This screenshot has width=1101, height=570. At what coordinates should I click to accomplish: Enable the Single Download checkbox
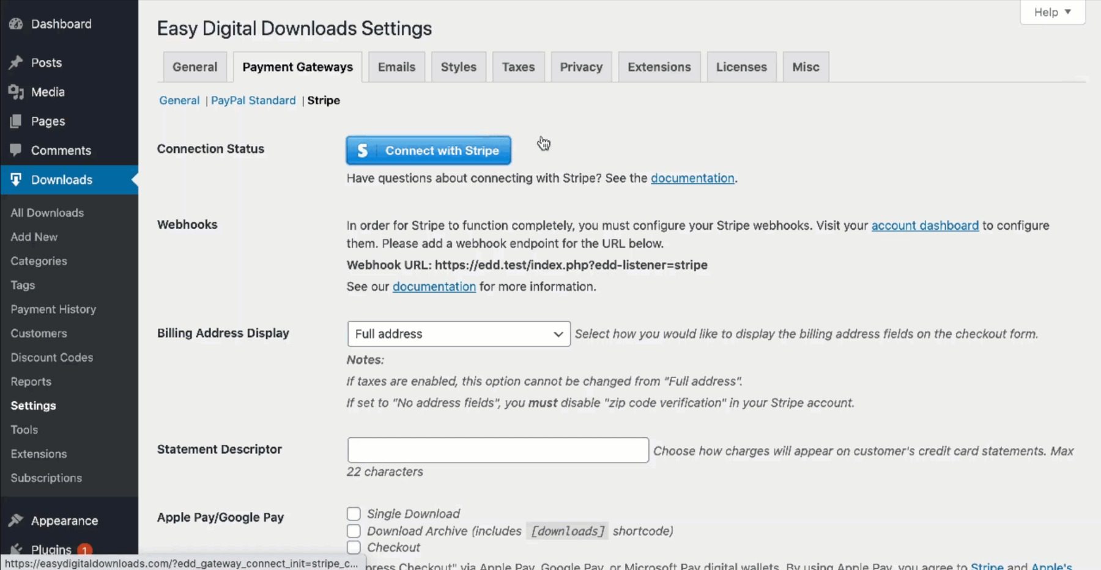point(354,514)
